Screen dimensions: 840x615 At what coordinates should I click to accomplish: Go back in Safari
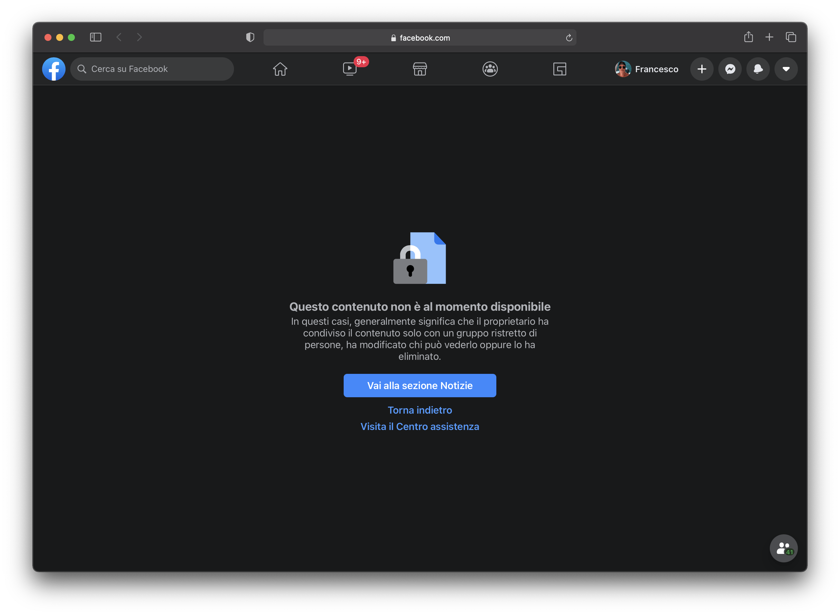coord(119,37)
